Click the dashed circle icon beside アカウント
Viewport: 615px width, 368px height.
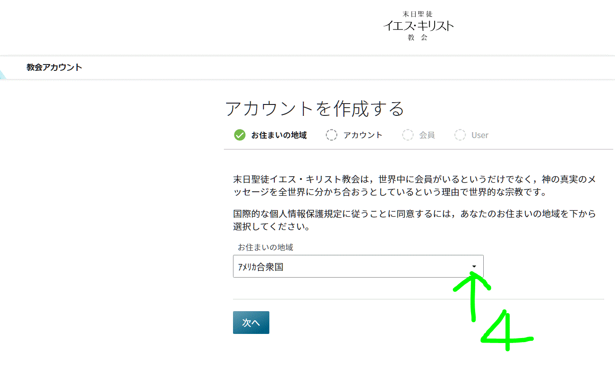coord(331,135)
